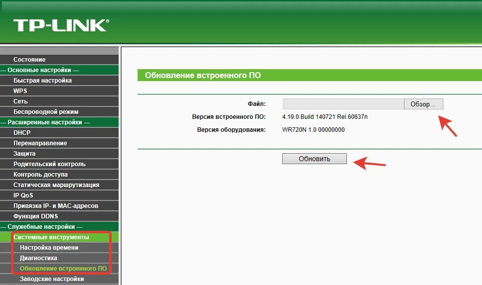Image resolution: width=482 pixels, height=285 pixels.
Task: Open Перенаправление in sidebar
Action: (59, 143)
